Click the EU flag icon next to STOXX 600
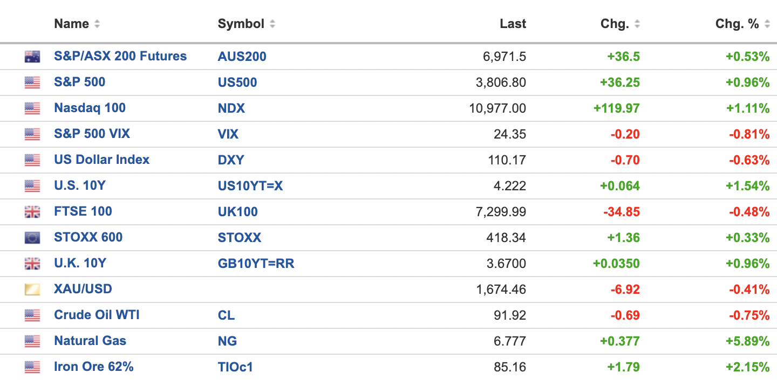This screenshot has height=386, width=777. click(x=32, y=238)
